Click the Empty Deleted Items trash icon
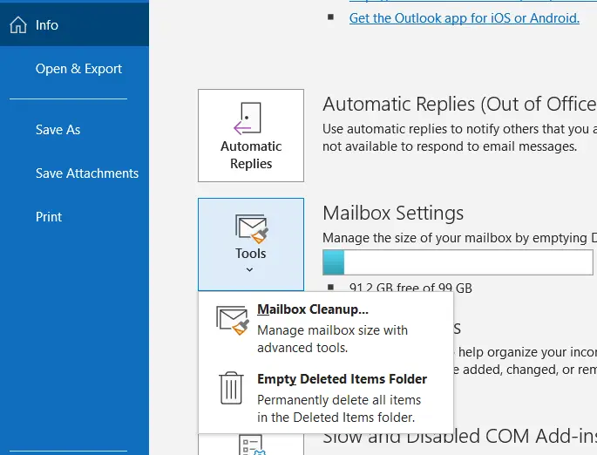Image resolution: width=597 pixels, height=455 pixels. tap(231, 388)
